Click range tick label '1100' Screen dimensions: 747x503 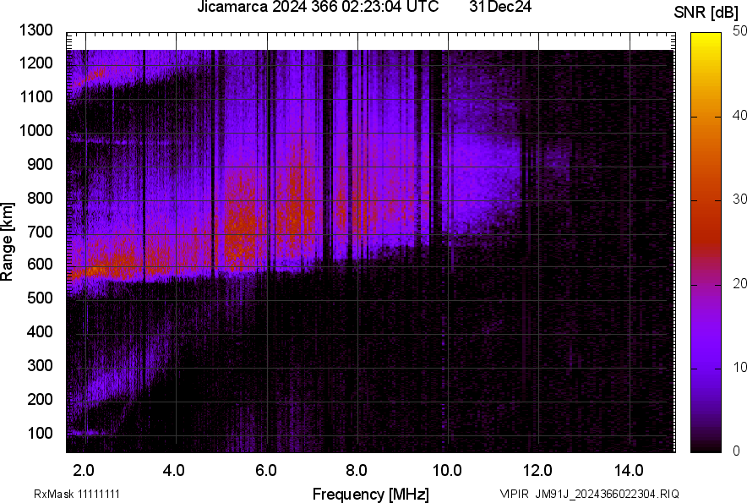coord(35,96)
